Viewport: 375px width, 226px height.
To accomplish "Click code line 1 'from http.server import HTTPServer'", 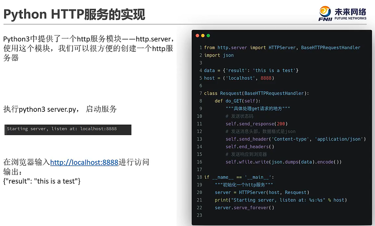I will tap(282, 47).
